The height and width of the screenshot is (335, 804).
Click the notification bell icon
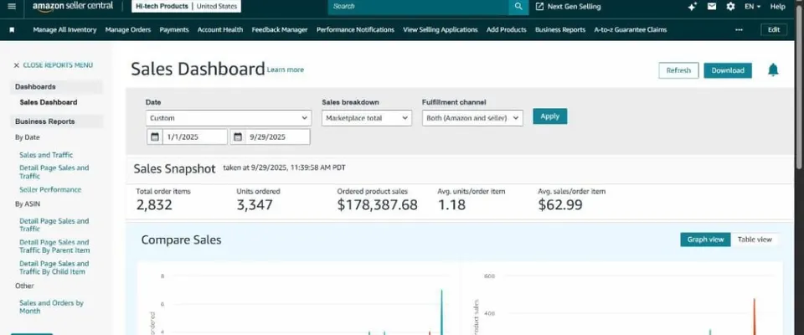coord(773,70)
